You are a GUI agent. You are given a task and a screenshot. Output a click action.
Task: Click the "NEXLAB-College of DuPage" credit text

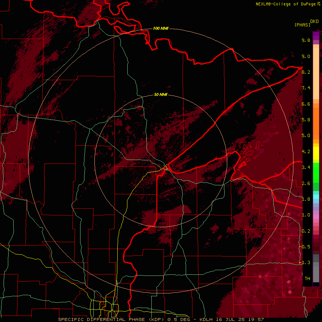(286, 4)
